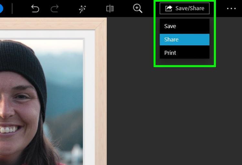Viewport: 242px width, 165px height.
Task: Open the Save/Share button
Action: pos(185,8)
